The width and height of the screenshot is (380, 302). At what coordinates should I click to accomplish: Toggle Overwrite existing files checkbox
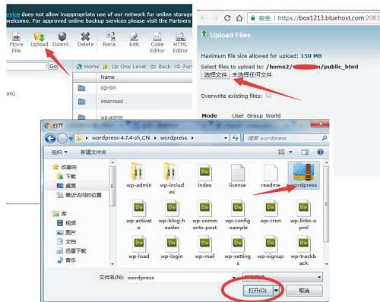pos(268,96)
